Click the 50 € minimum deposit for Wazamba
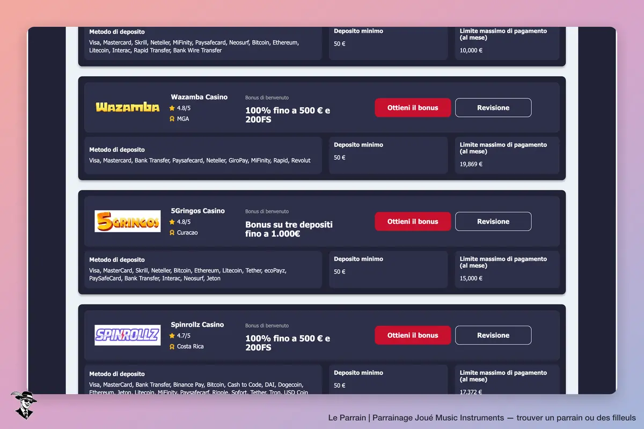 click(x=340, y=158)
